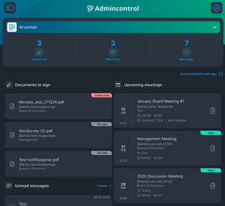Open settings gear icon
The width and height of the screenshot is (225, 206).
coord(217,8)
